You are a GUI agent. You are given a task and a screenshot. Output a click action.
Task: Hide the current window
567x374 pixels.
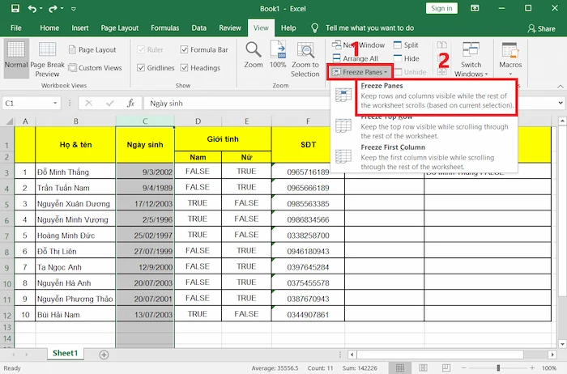(407, 58)
